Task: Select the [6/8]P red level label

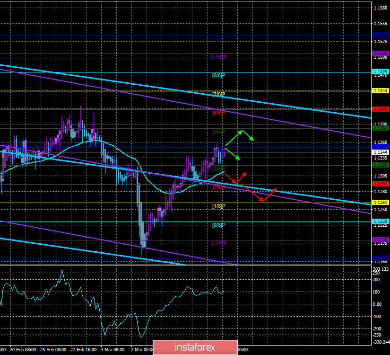Action: [218, 113]
